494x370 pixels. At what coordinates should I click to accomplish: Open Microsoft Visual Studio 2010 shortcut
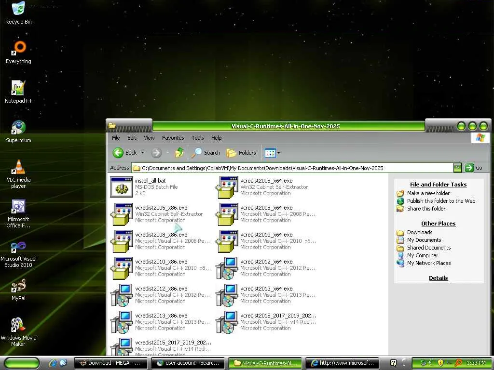[x=18, y=253]
